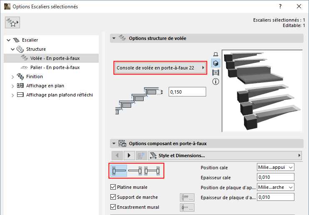This screenshot has width=309, height=215.
Task: Open Encastrement mural settings button
Action: pyautogui.click(x=187, y=207)
